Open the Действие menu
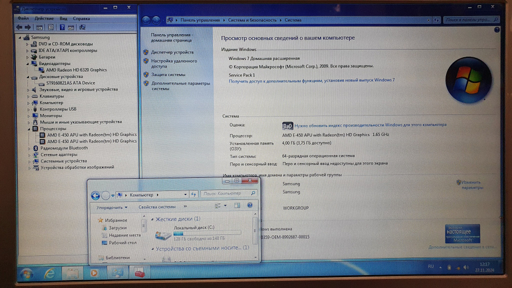The image size is (512, 288). [43, 18]
